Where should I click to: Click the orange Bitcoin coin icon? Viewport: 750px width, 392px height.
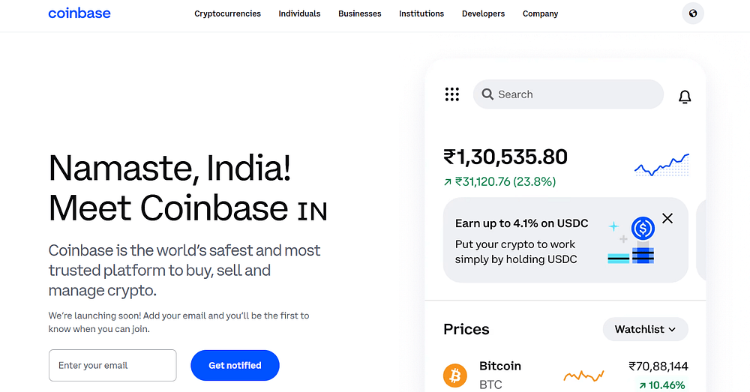(455, 375)
